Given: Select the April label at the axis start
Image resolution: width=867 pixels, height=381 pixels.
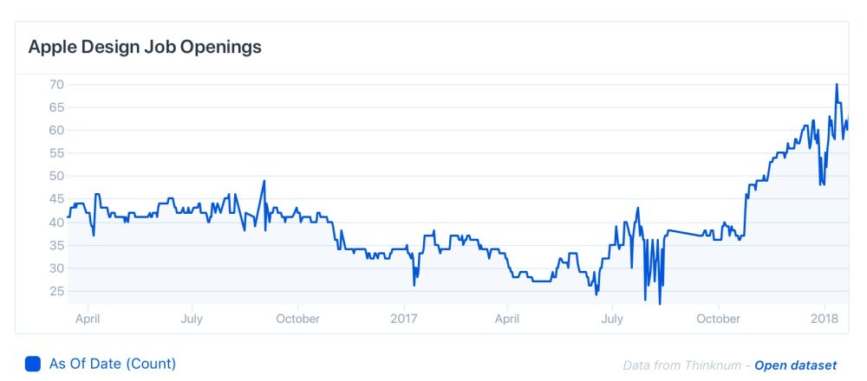Looking at the screenshot, I should pyautogui.click(x=88, y=319).
